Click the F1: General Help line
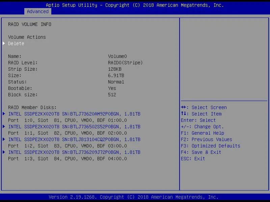Viewport: 270px width, 202px height. click(202, 133)
